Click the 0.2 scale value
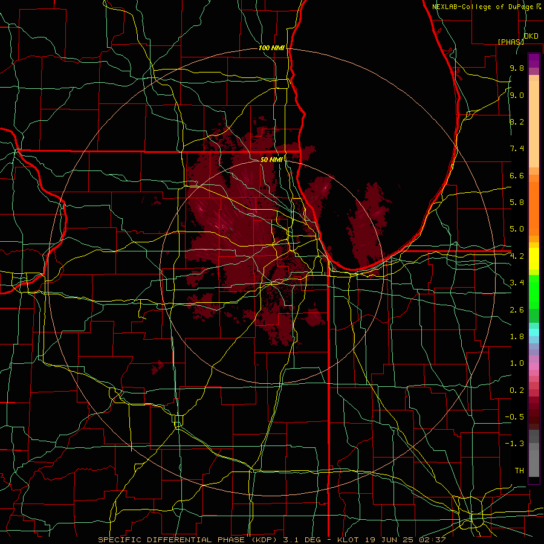544x544 pixels. [x=517, y=390]
